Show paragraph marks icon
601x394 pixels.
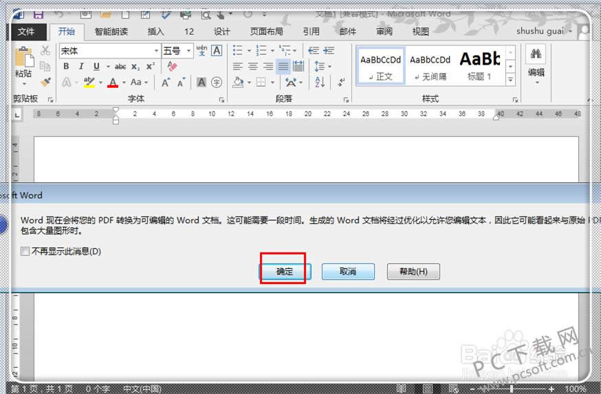(x=341, y=82)
